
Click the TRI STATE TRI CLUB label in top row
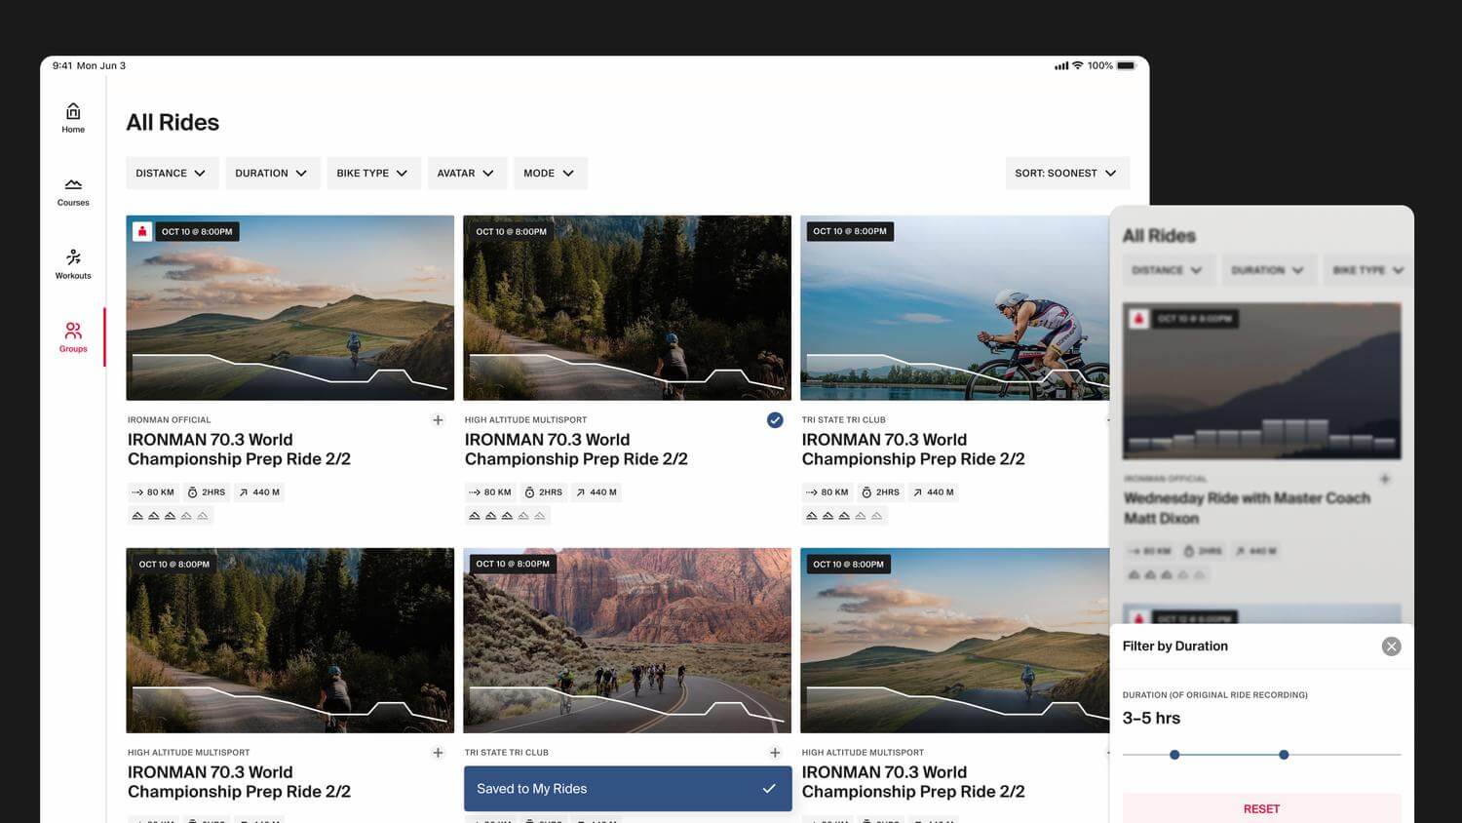tap(844, 420)
